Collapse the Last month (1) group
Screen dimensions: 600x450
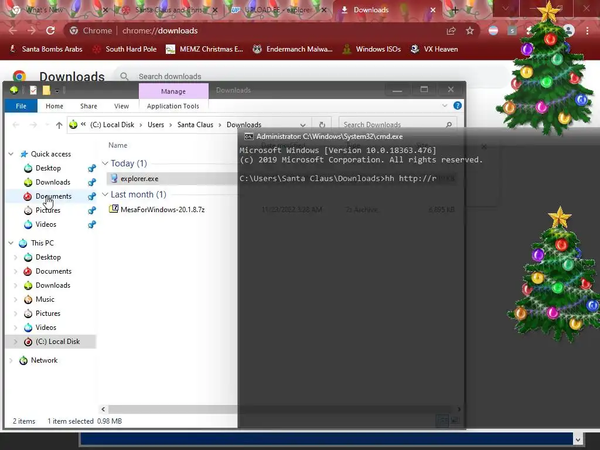click(x=105, y=195)
